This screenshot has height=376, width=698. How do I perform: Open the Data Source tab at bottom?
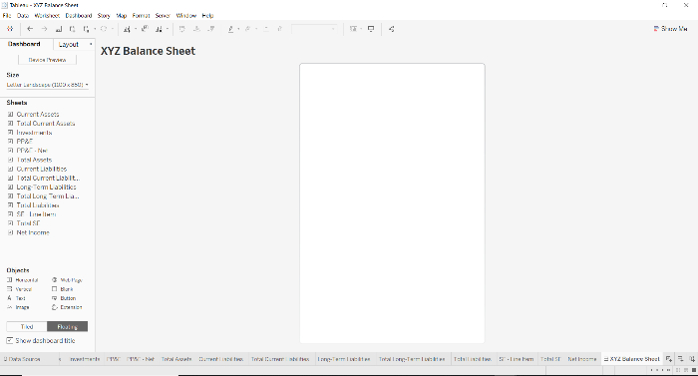point(22,359)
